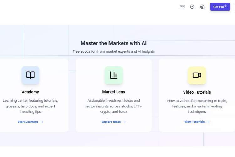Click the Video Tutorials card title
Viewport: 235px width, 157px height.
[197, 92]
